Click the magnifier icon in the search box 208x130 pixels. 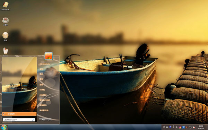33,120
